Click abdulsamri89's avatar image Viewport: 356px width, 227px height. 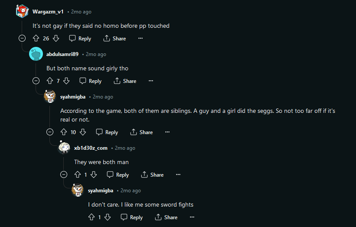click(36, 54)
